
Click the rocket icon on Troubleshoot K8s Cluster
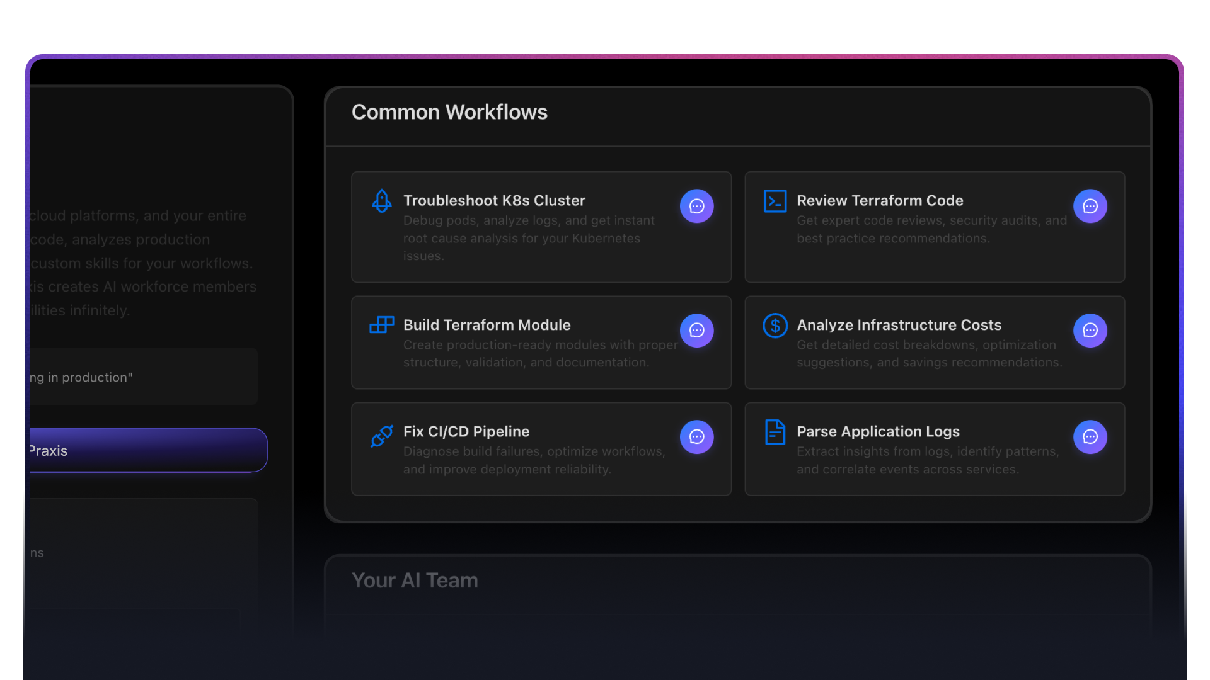(x=381, y=200)
